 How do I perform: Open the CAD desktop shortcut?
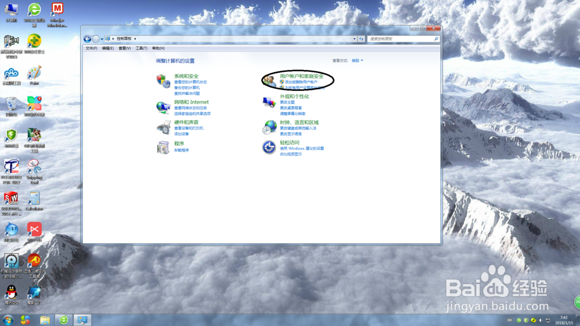[12, 171]
